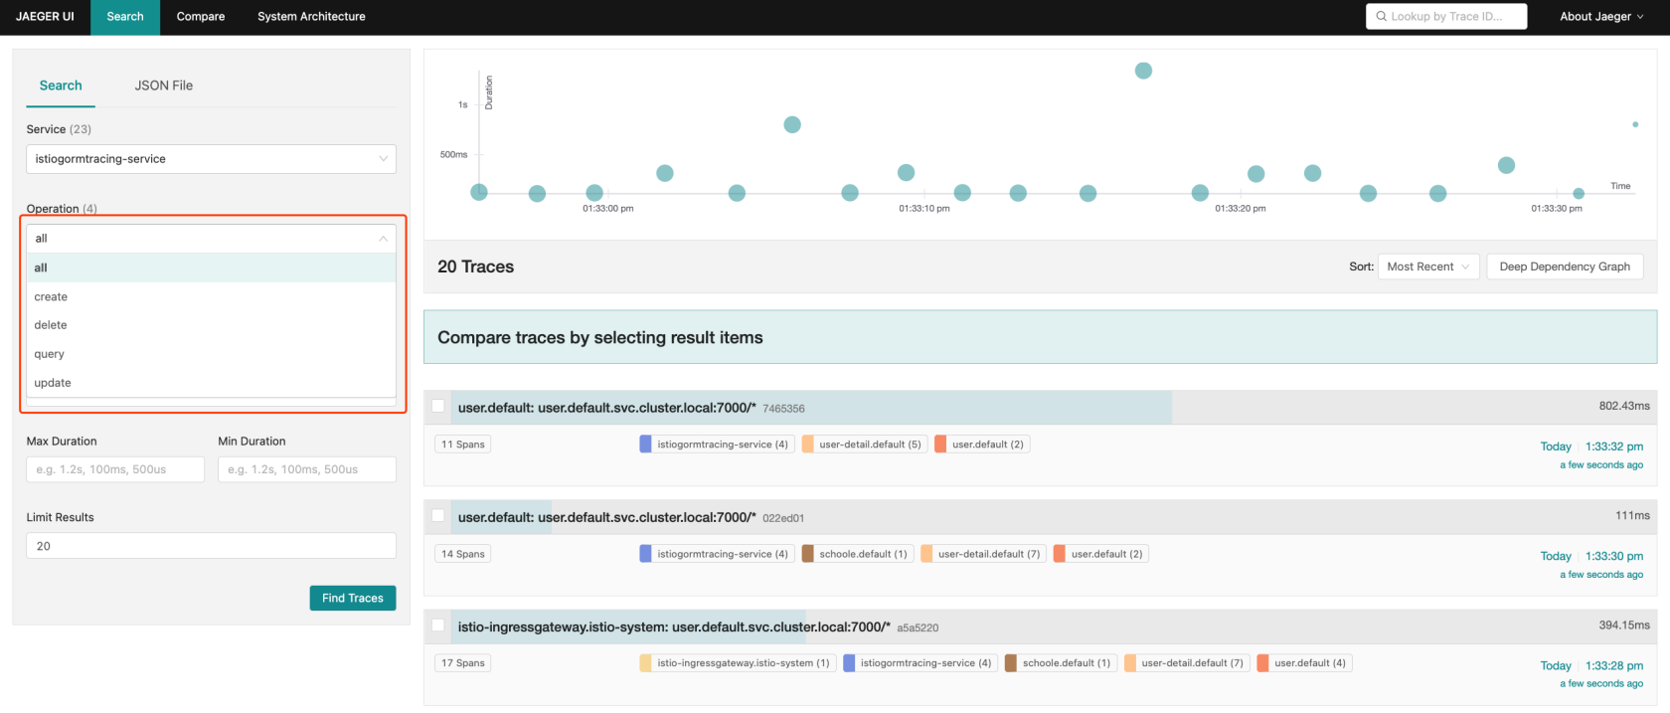Select the 'delete' operation from the list
Screen dimensions: 1670x713
point(51,325)
